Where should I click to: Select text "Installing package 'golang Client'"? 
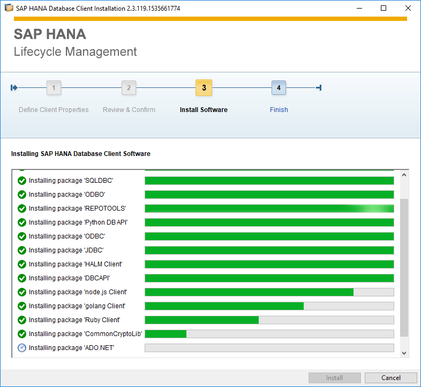tap(77, 306)
